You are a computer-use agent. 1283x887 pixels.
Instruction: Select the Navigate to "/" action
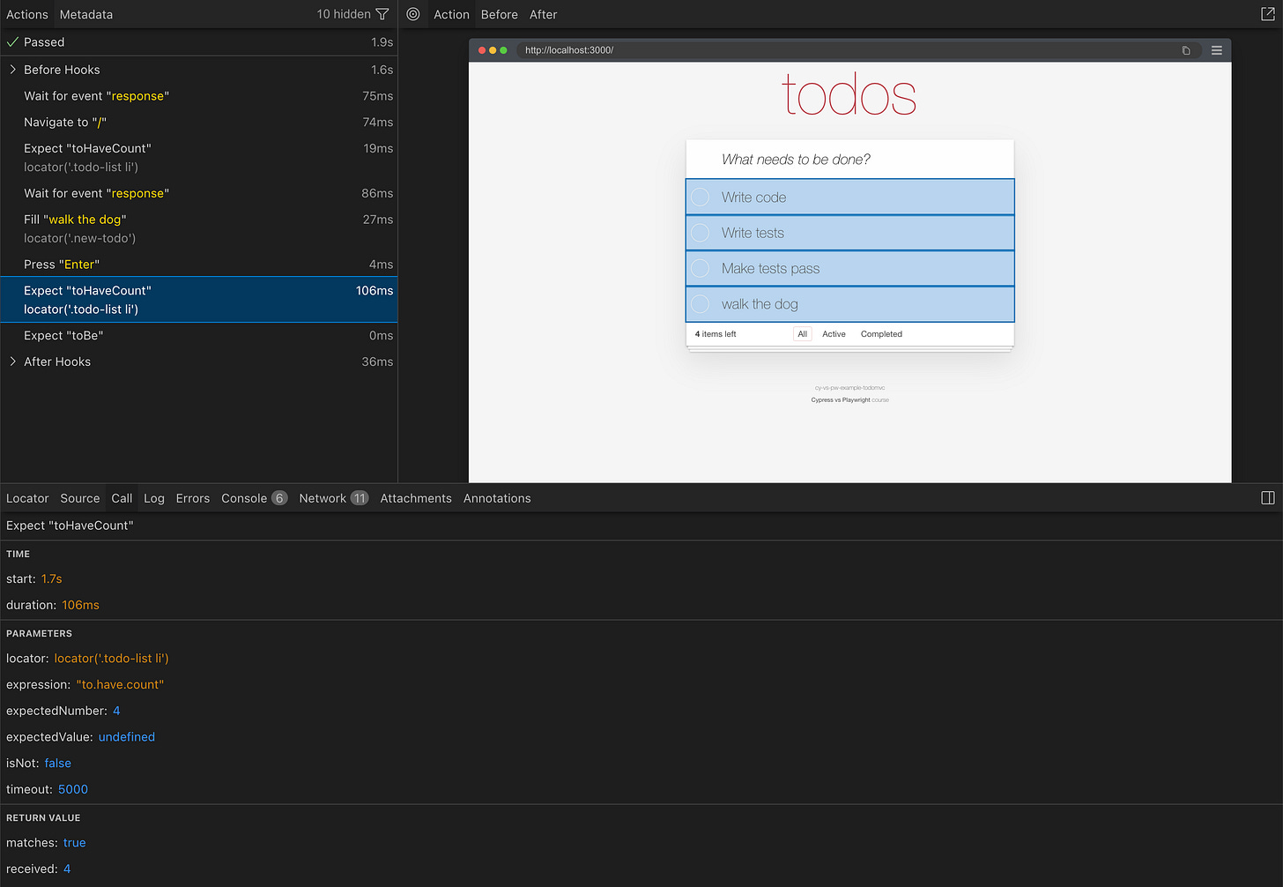pos(199,123)
